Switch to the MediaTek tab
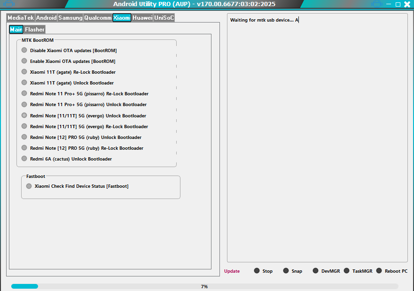This screenshot has width=414, height=291. pyautogui.click(x=21, y=17)
